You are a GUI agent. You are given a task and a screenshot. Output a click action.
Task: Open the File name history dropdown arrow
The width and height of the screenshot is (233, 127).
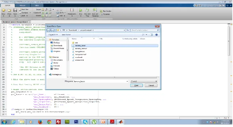(x=127, y=81)
